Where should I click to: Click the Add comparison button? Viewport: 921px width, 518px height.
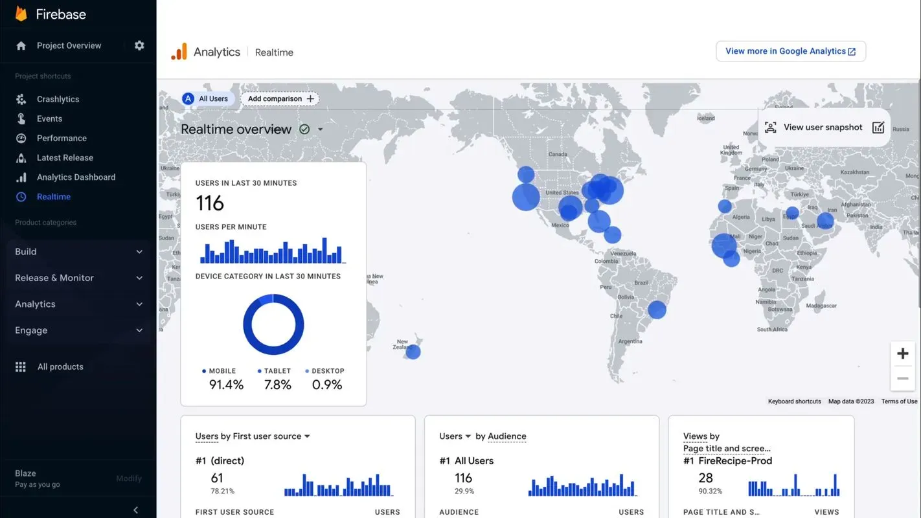[280, 98]
